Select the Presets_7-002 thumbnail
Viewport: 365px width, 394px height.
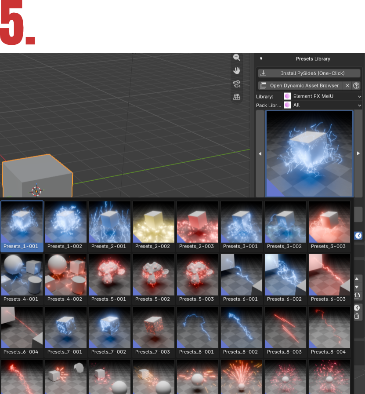click(x=110, y=332)
